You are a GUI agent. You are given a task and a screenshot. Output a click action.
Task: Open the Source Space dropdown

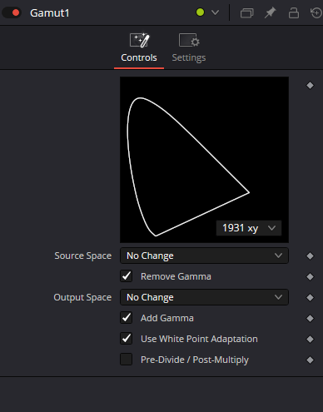point(204,256)
